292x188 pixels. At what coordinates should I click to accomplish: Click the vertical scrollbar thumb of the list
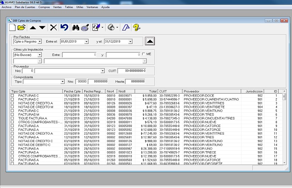[284, 97]
